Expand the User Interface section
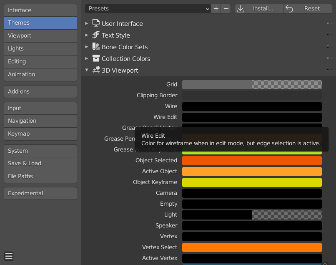Image resolution: width=336 pixels, height=265 pixels. [x=87, y=23]
